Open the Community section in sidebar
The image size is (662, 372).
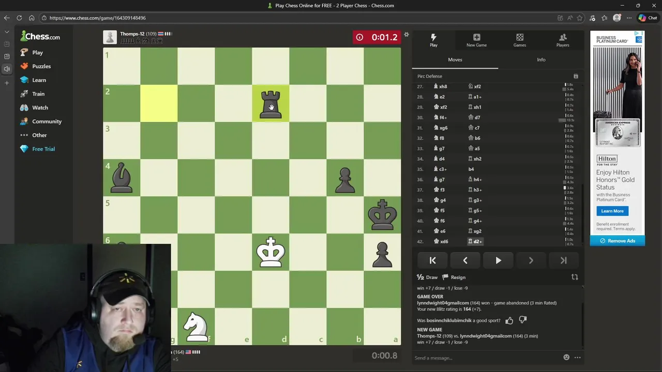tap(40, 121)
